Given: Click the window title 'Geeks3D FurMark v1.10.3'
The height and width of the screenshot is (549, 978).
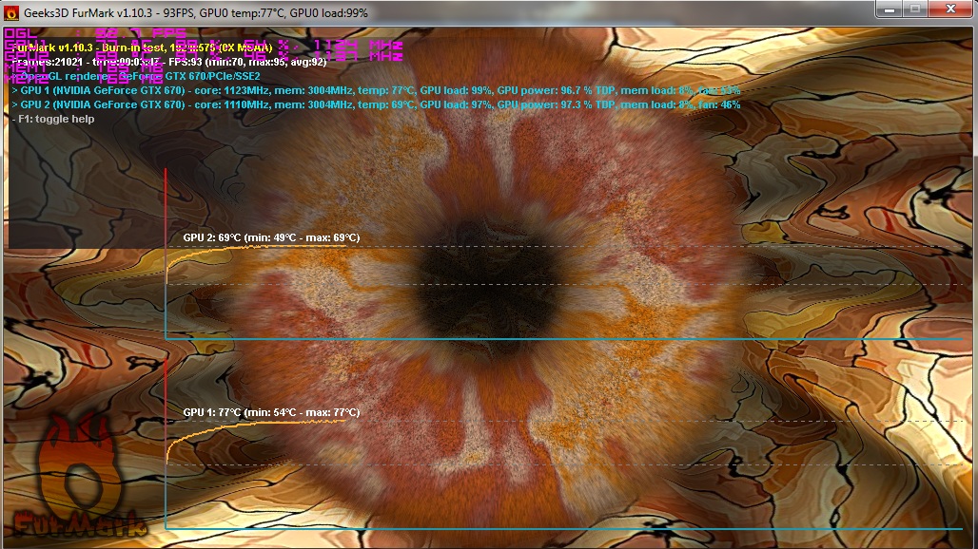Looking at the screenshot, I should tap(88, 13).
